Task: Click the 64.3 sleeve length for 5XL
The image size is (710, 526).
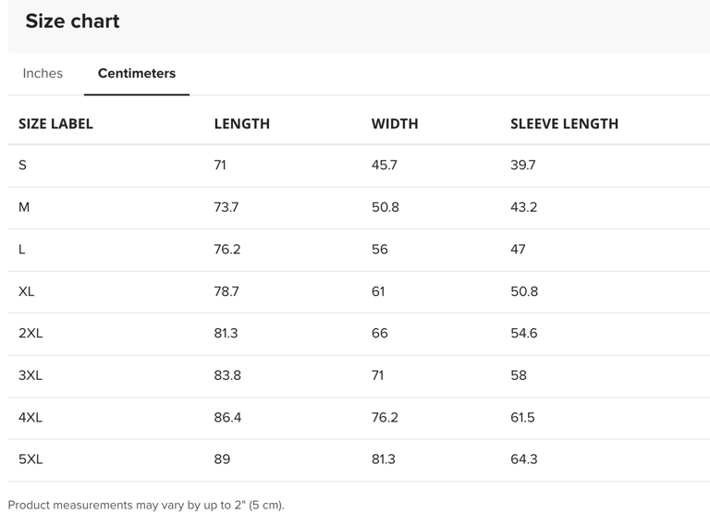Action: tap(523, 459)
